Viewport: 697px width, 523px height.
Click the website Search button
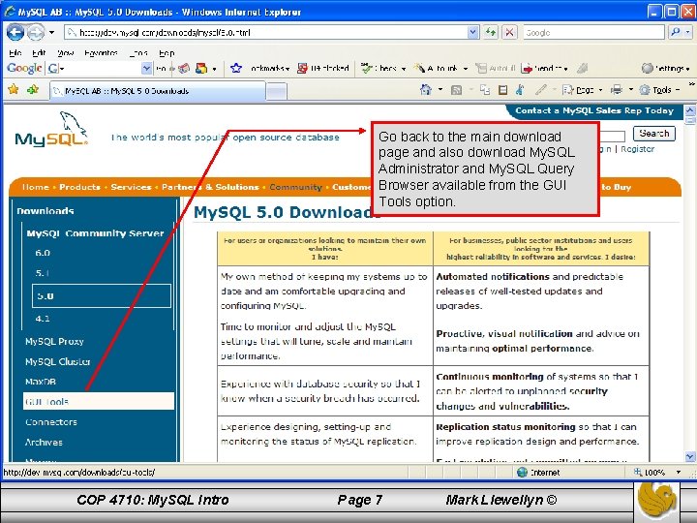[x=654, y=134]
